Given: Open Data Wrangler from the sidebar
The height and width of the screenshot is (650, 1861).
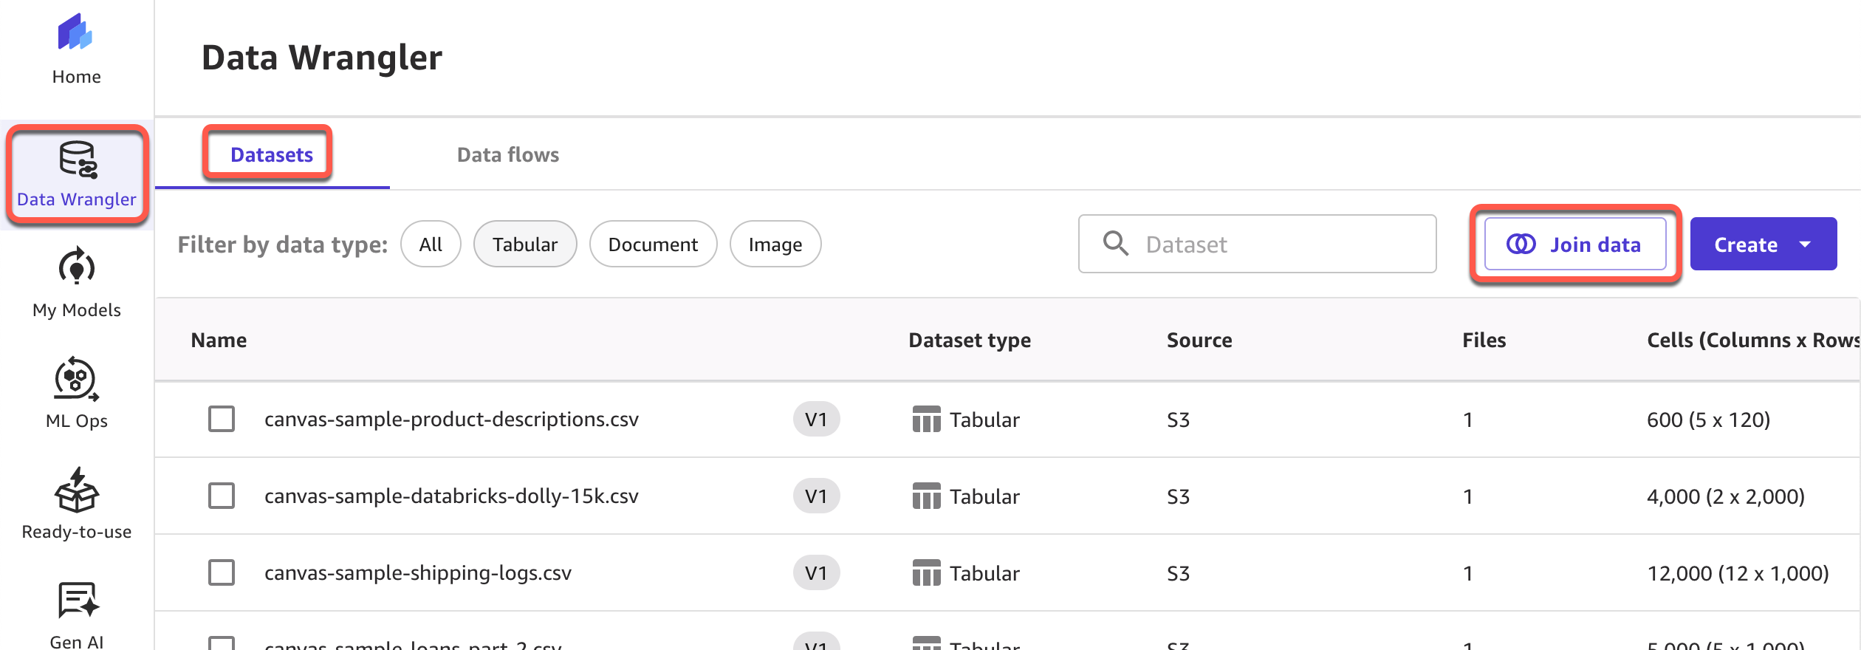Looking at the screenshot, I should point(77,175).
